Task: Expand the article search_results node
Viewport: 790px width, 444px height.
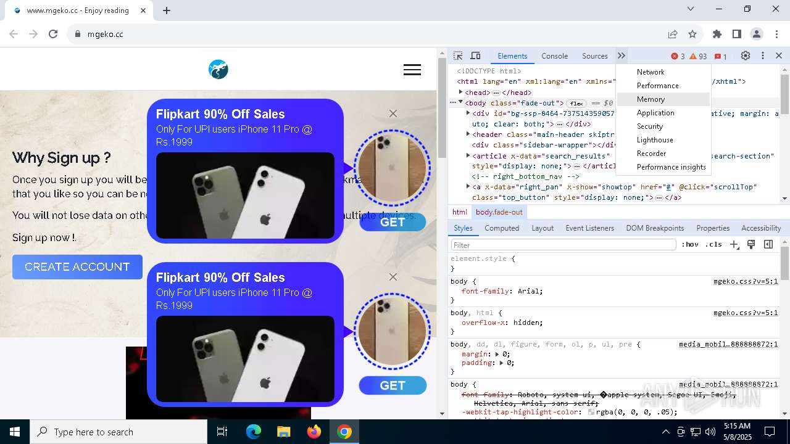Action: [x=468, y=156]
